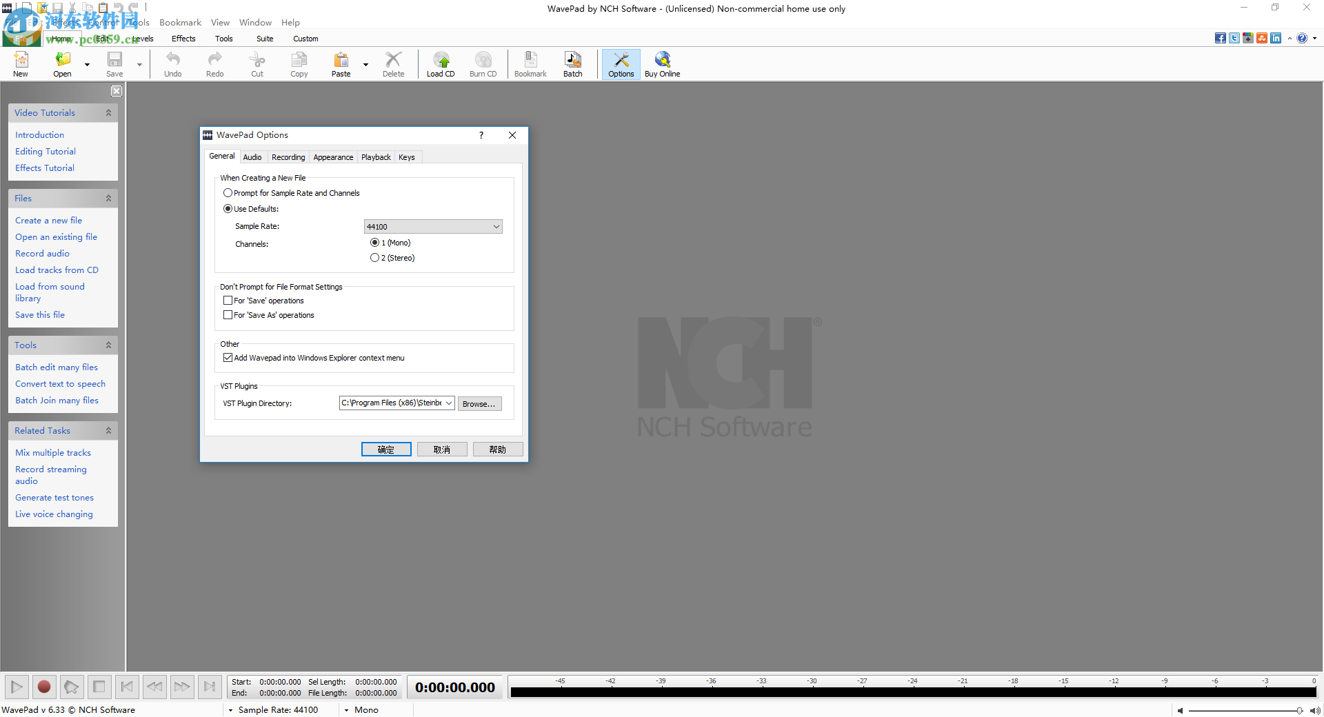Check For 'Save As' operations box
Screen dimensions: 1324x717
tap(228, 315)
